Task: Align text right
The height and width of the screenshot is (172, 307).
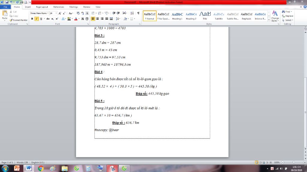Action: coord(102,19)
